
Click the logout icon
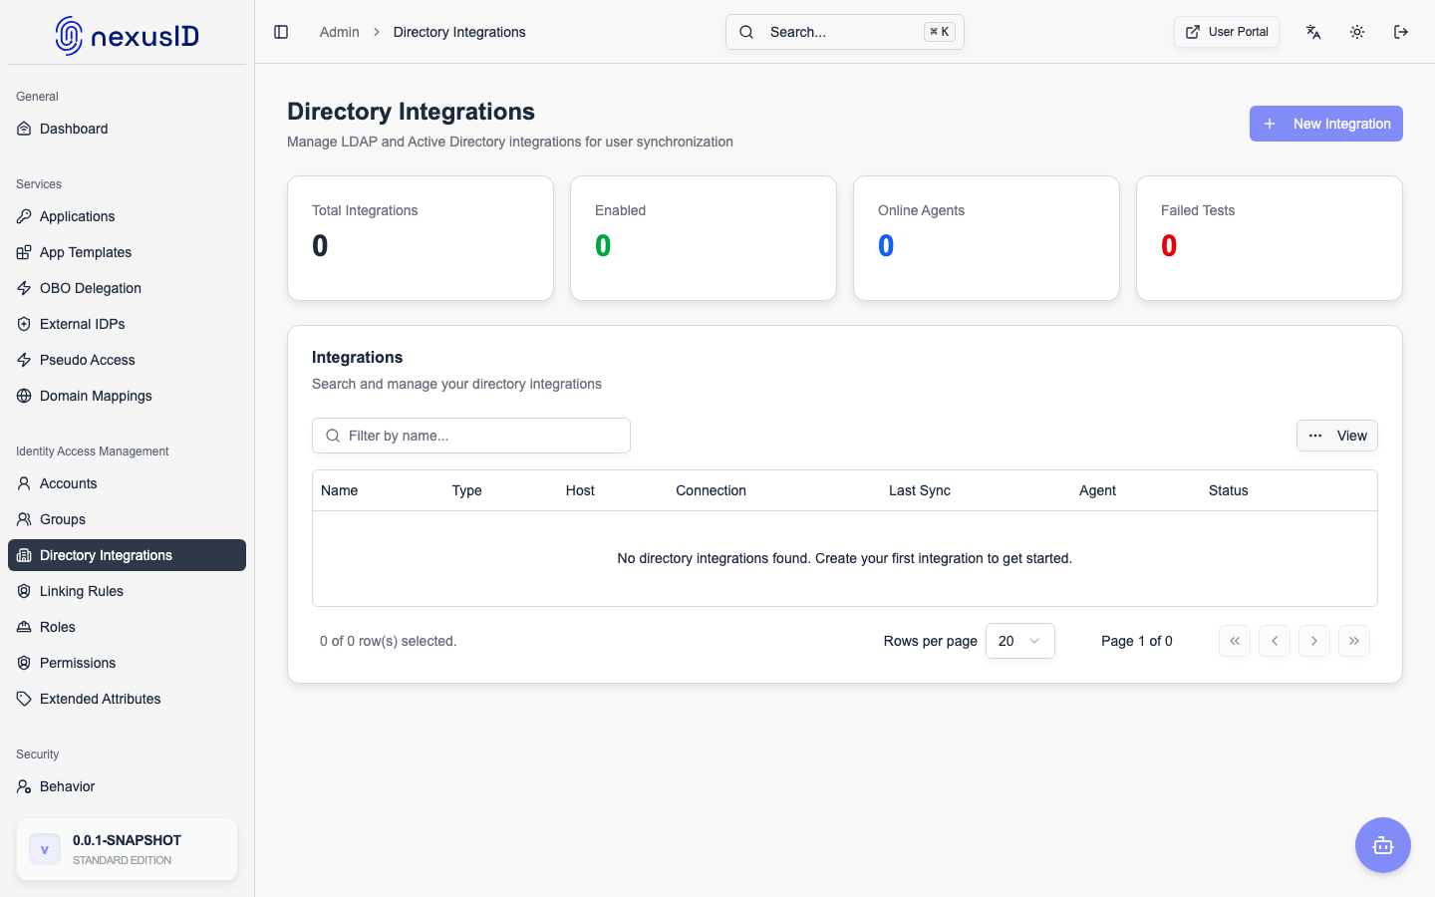click(1401, 32)
